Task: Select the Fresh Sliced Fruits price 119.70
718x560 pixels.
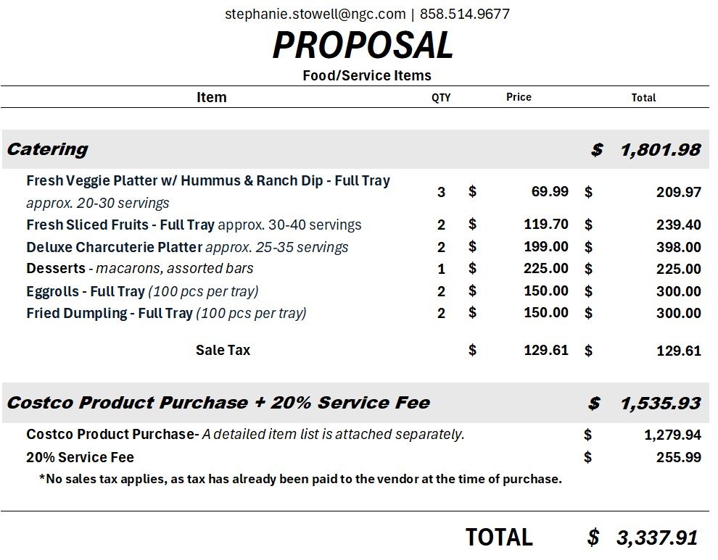Action: point(546,225)
